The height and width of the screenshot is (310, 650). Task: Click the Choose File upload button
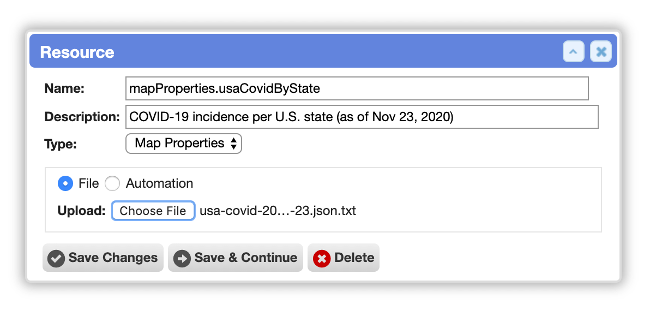[x=153, y=211]
